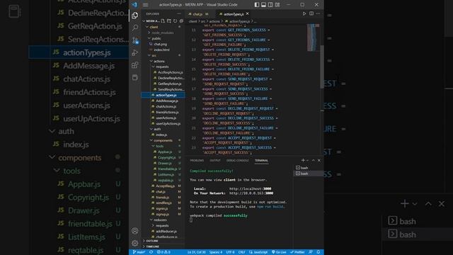Open the Explorer view in activity bar
This screenshot has height=255, width=453.
coord(135,16)
